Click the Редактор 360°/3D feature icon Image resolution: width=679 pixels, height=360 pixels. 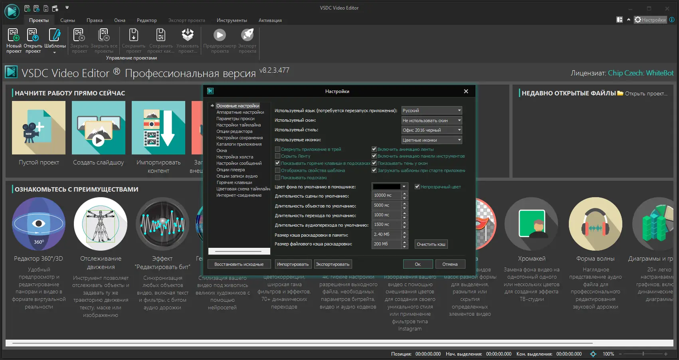tap(39, 224)
